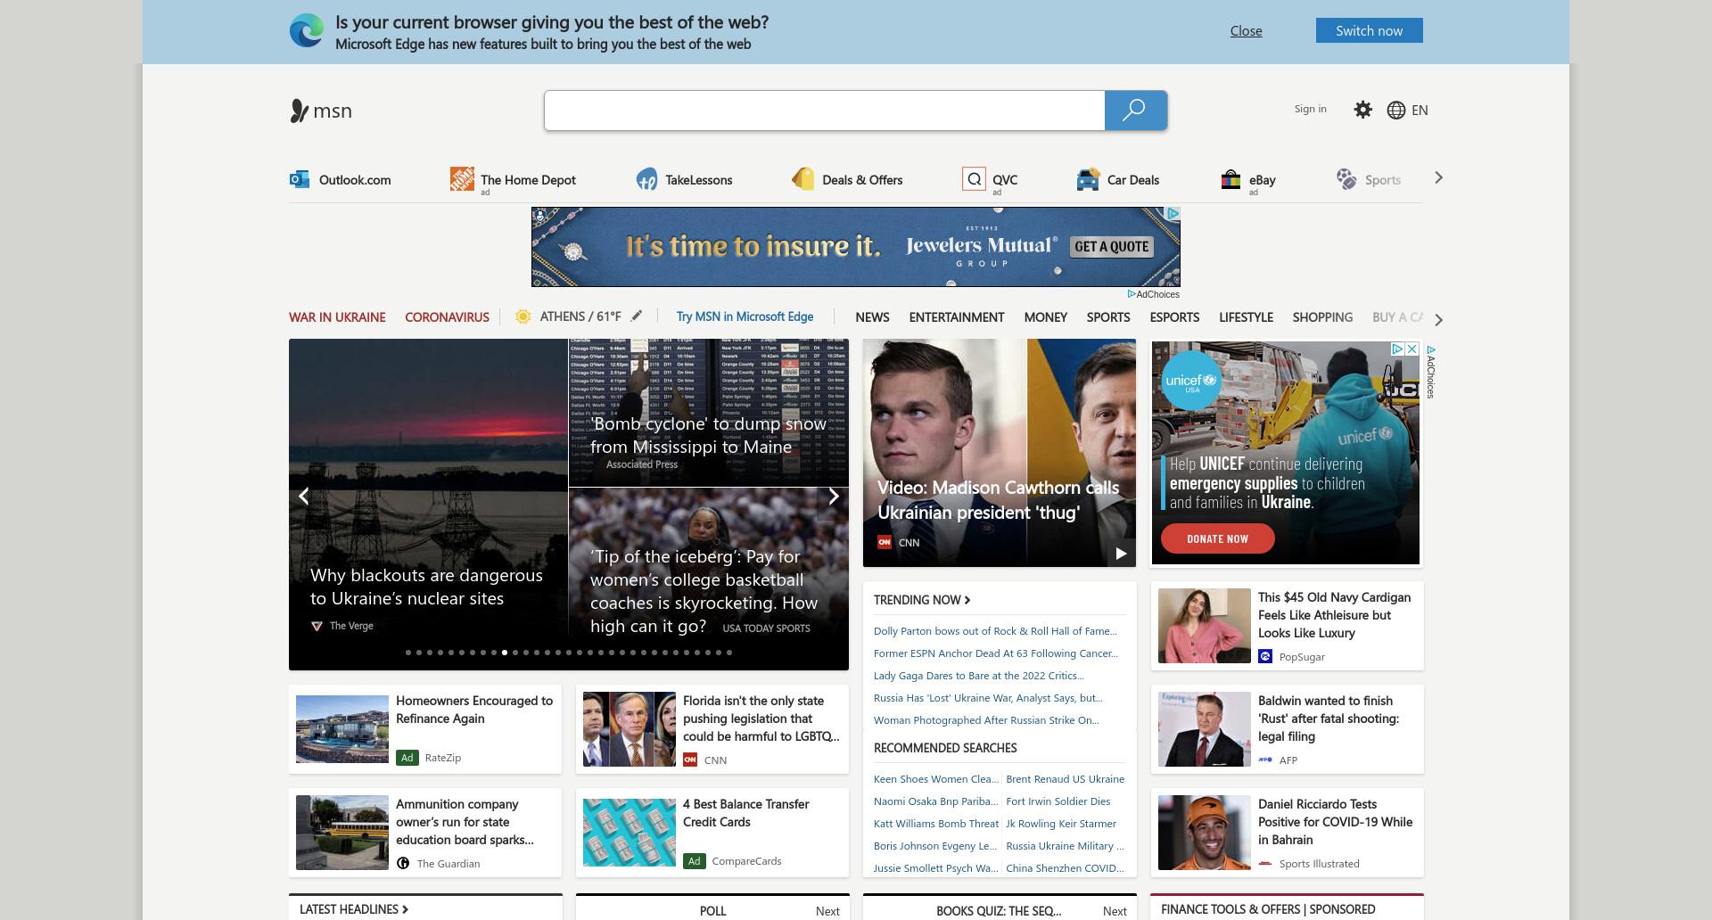This screenshot has height=920, width=1712.
Task: Close the UNICEF ad with X icon
Action: pyautogui.click(x=1412, y=349)
